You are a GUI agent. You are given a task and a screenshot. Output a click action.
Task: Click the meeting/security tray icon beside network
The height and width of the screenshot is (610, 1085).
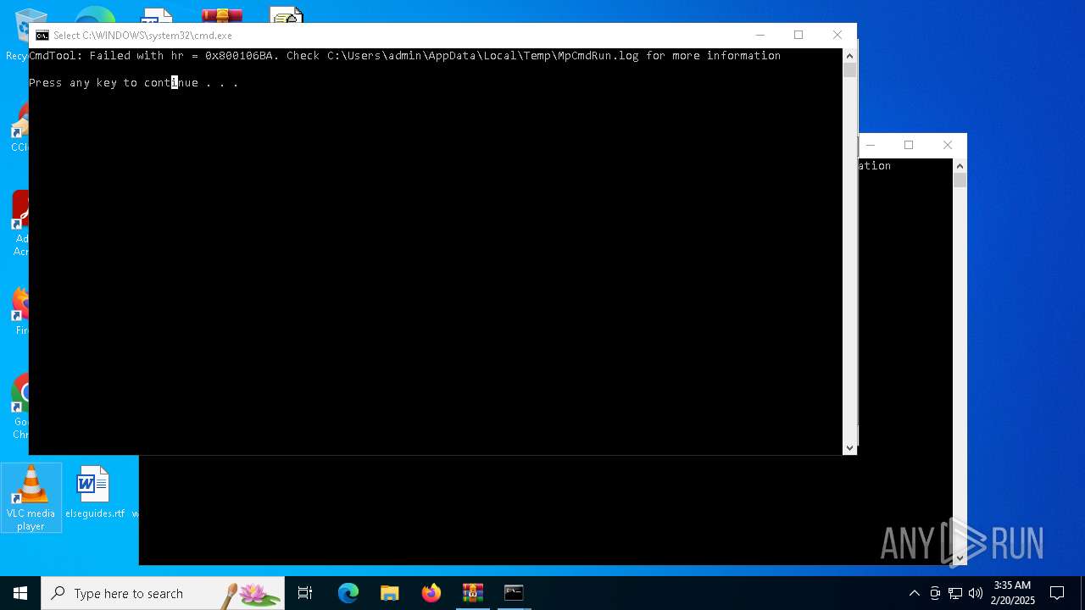tap(935, 593)
